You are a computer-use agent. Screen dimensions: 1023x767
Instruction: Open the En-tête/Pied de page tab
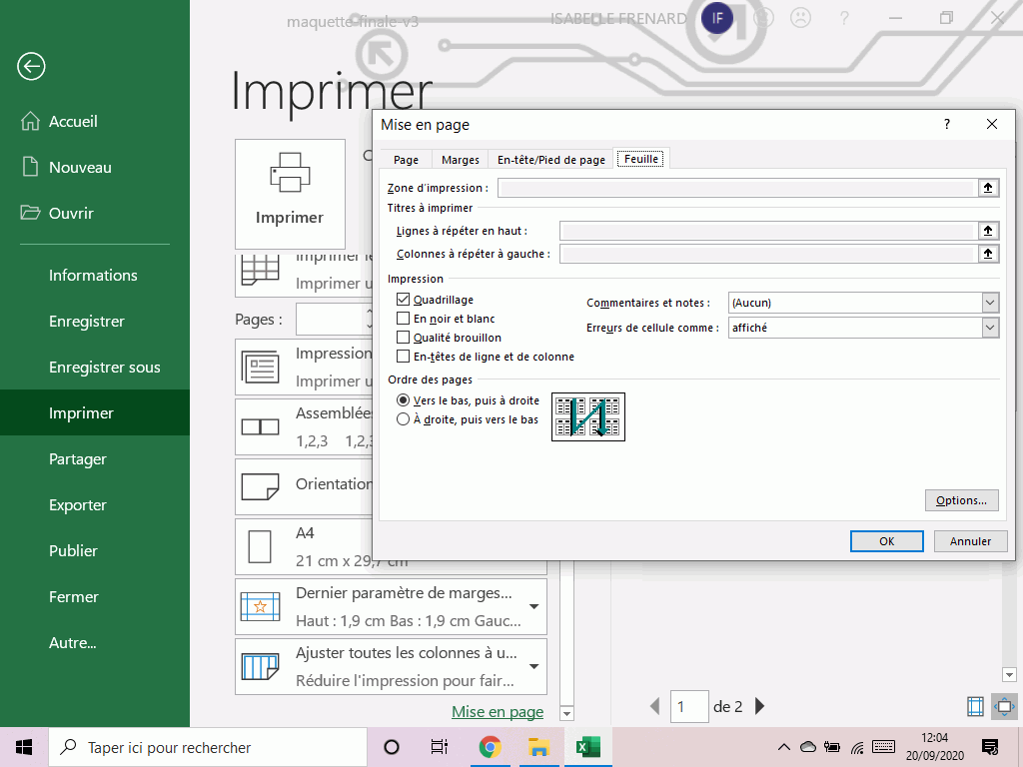click(x=551, y=160)
